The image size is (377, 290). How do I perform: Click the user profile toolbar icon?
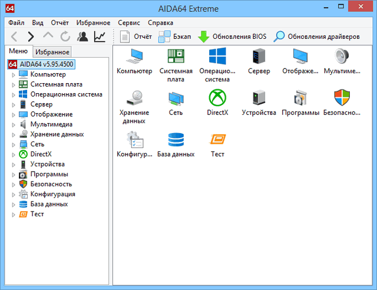click(x=82, y=37)
